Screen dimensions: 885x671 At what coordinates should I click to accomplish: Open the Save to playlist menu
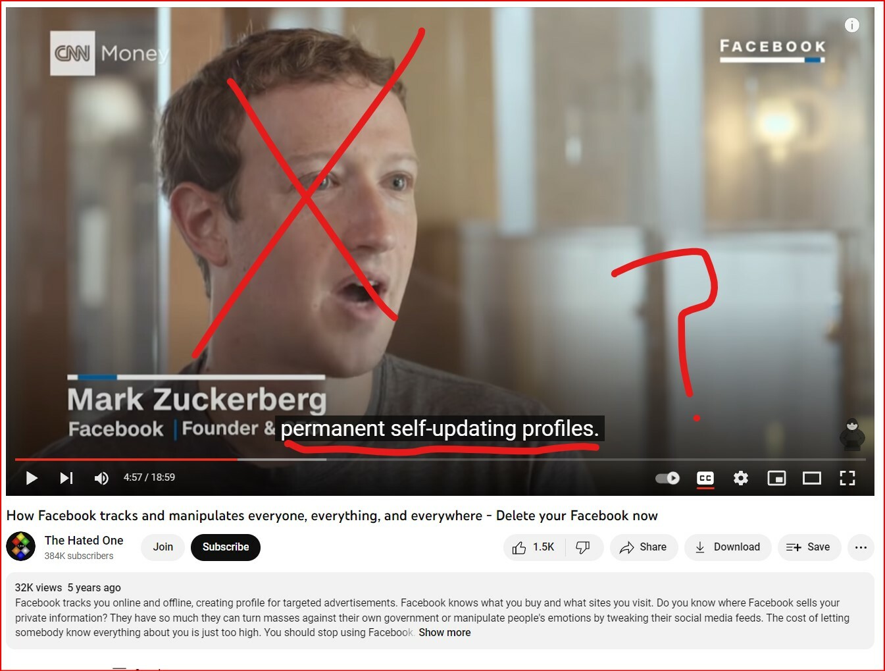[x=809, y=547]
